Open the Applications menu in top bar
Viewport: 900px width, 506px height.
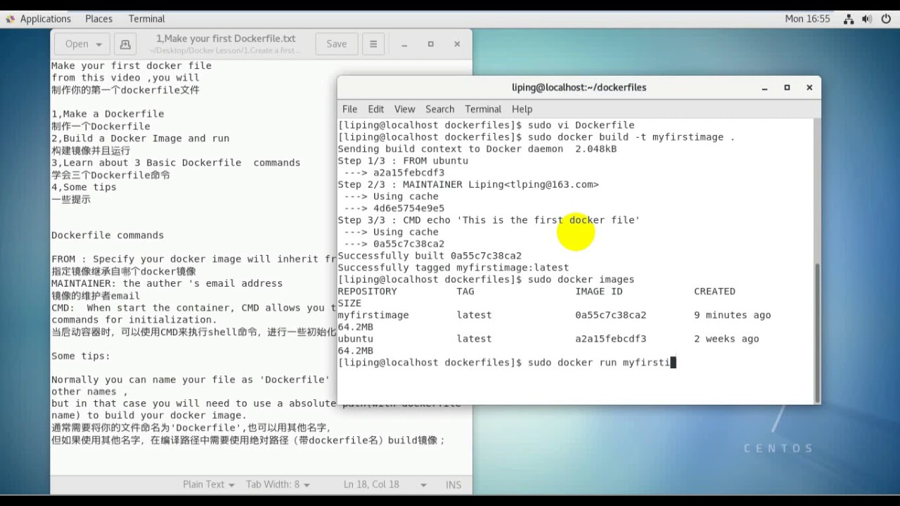coord(38,19)
